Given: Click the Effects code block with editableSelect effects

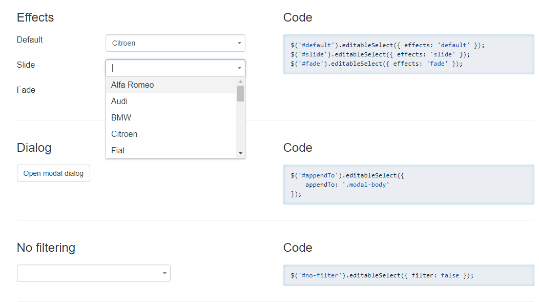Looking at the screenshot, I should click(x=408, y=54).
